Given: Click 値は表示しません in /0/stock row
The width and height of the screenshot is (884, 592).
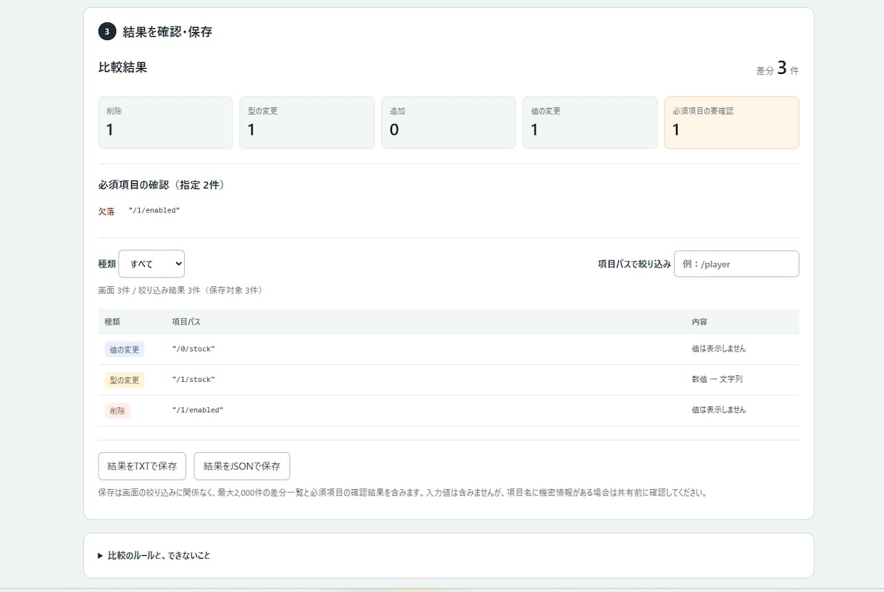Looking at the screenshot, I should (719, 349).
